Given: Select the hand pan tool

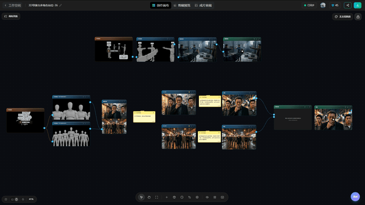Looking at the screenshot, I should click(149, 198).
